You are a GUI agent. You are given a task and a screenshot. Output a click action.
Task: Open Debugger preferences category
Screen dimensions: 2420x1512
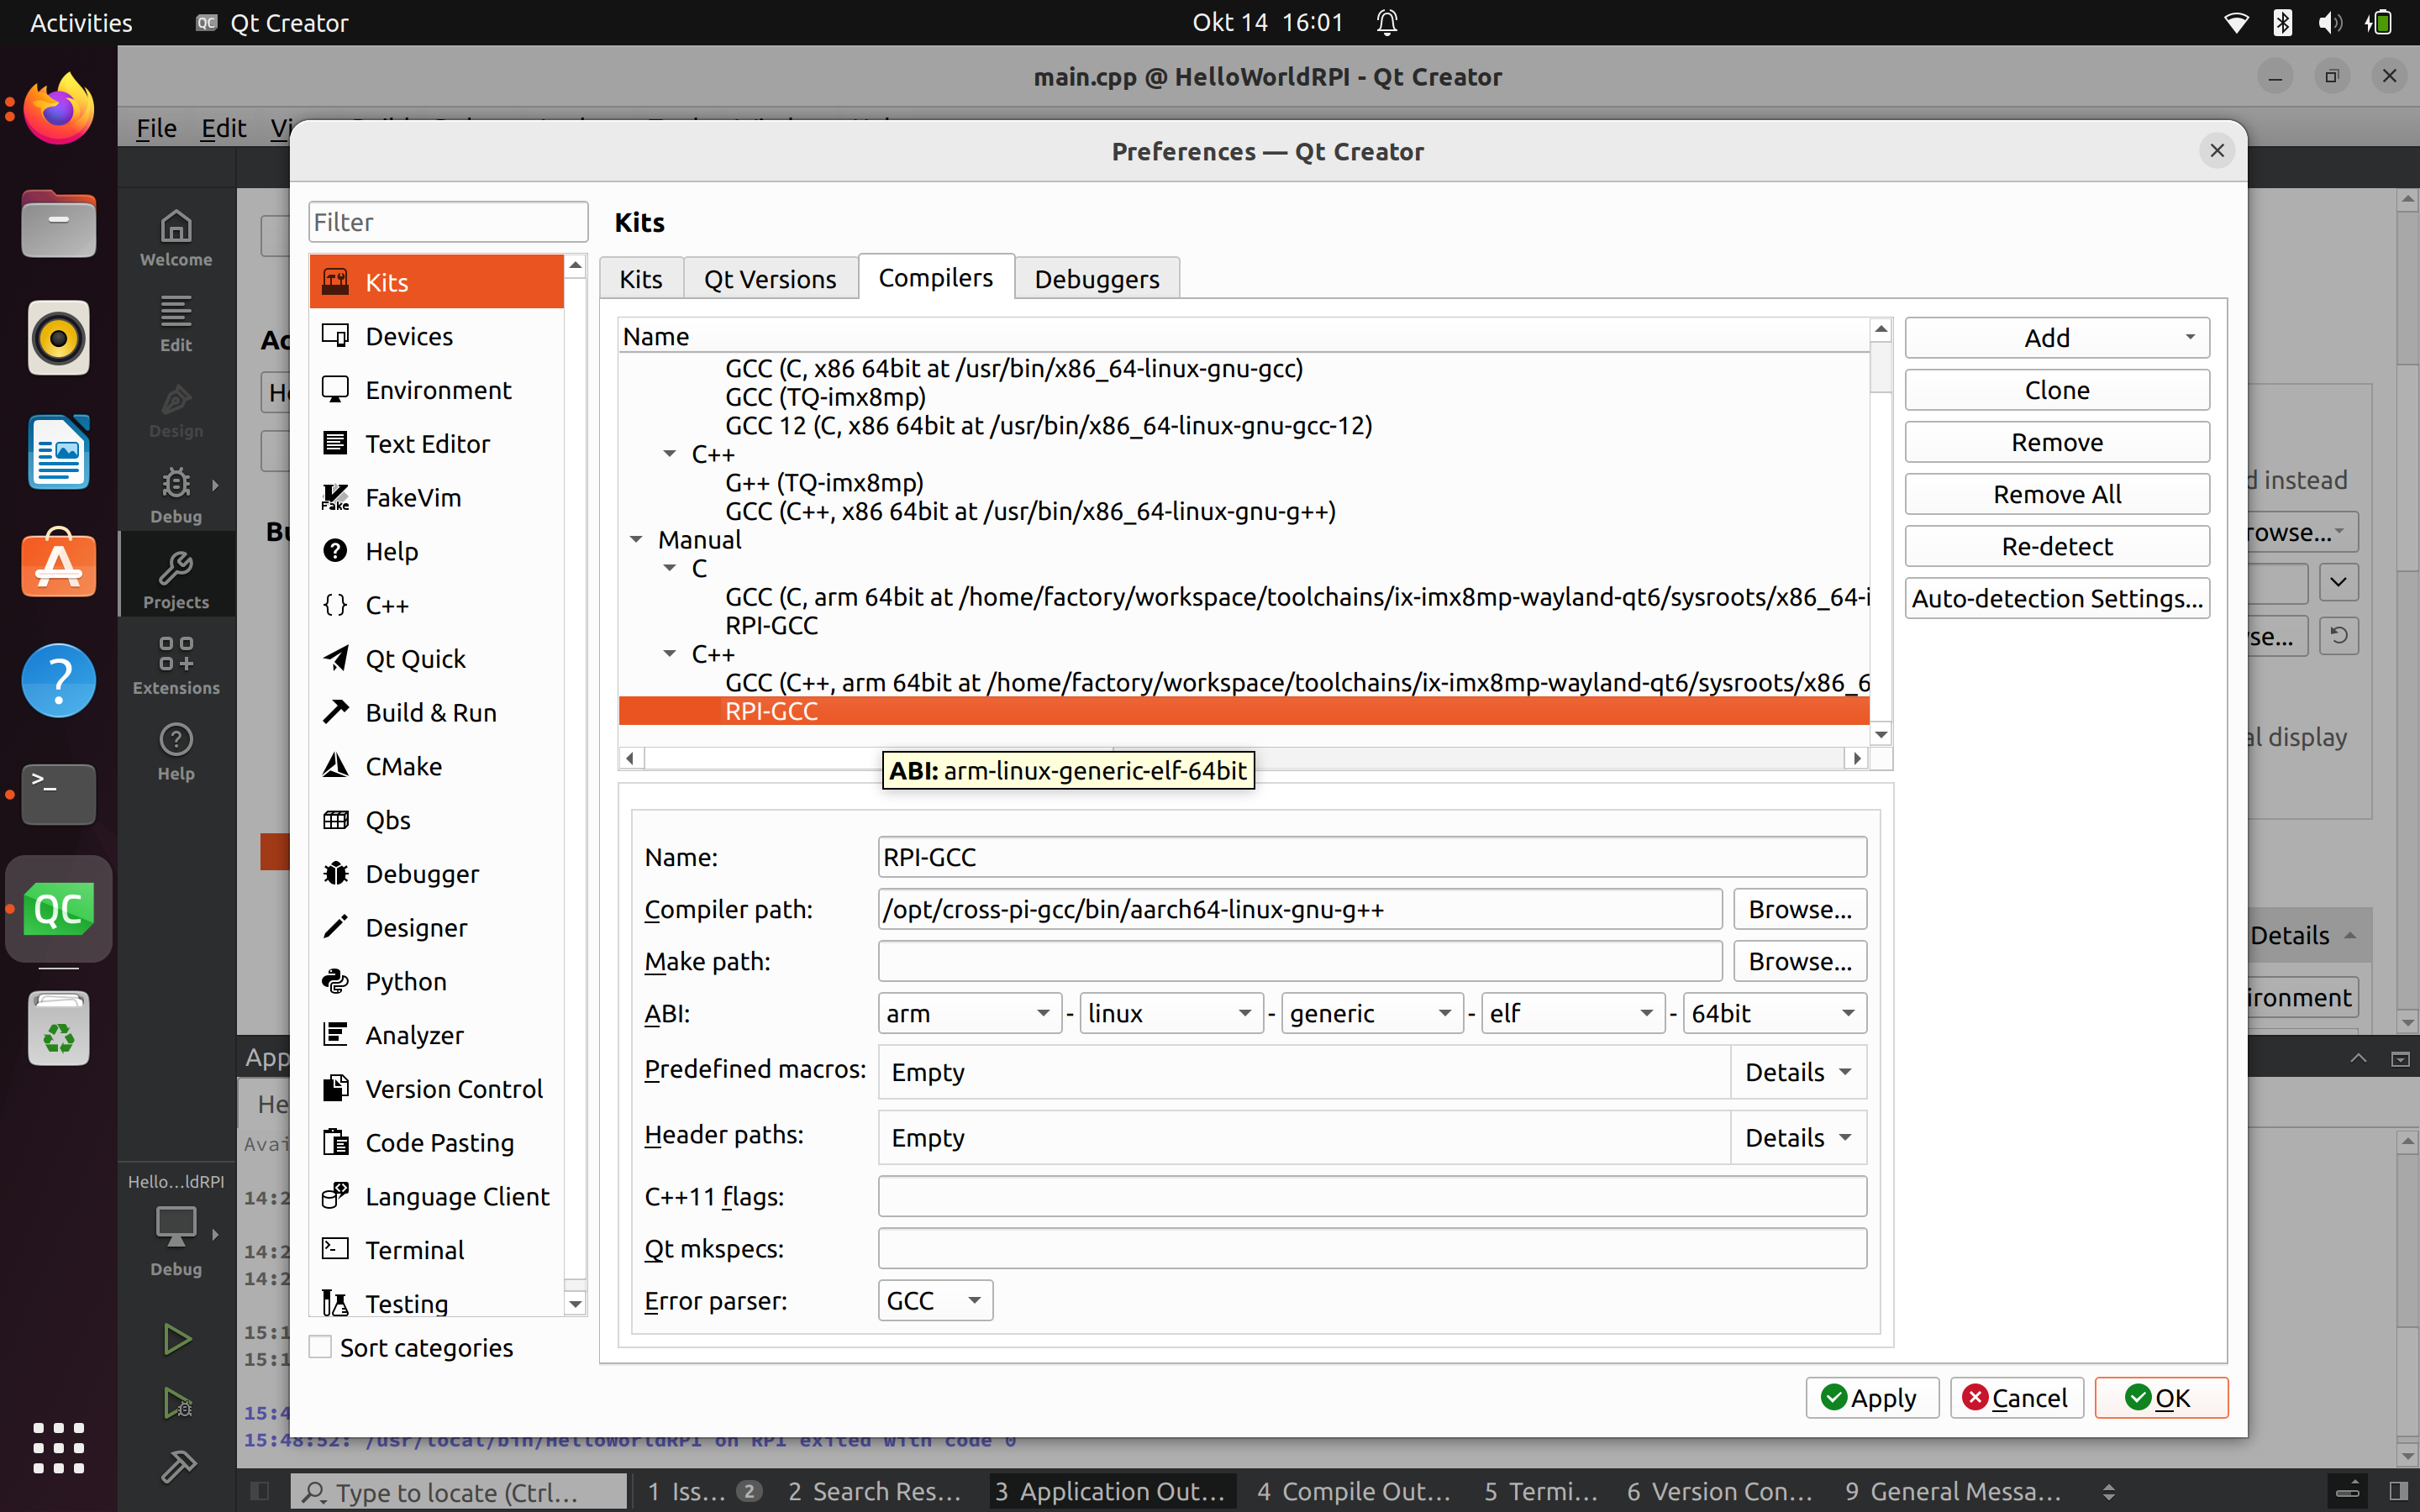click(x=436, y=873)
